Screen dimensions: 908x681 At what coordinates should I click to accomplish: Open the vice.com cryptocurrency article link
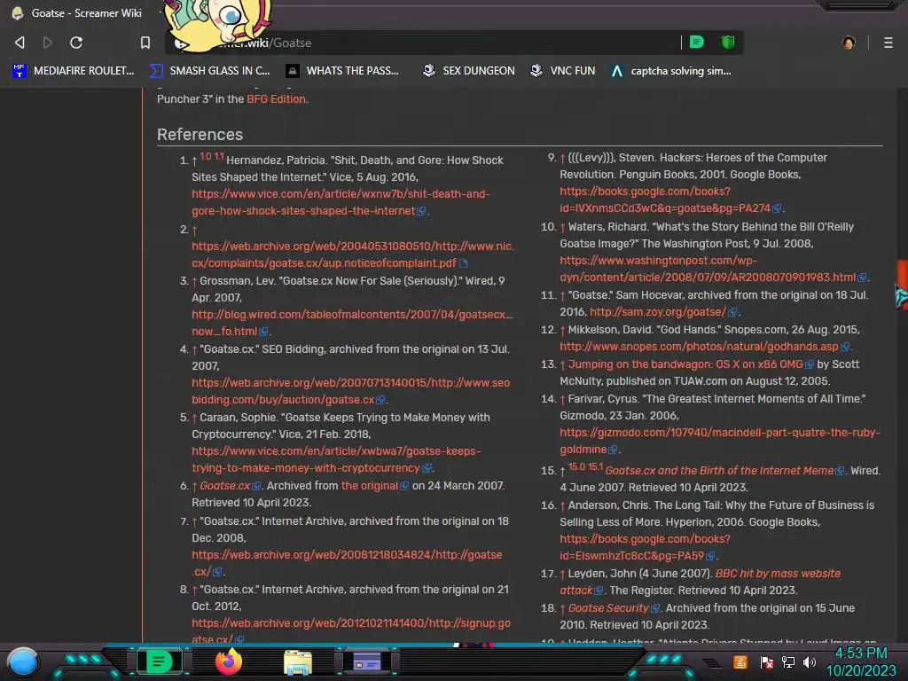pyautogui.click(x=336, y=459)
